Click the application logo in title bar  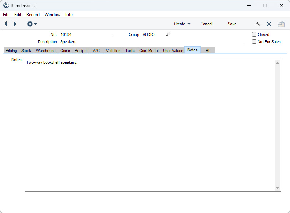(6, 5)
